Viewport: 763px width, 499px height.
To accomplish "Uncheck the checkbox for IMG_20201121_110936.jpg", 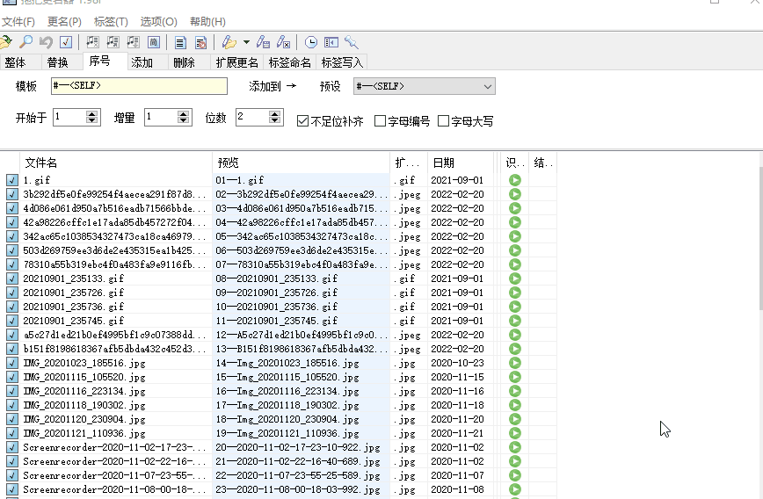I will [x=12, y=433].
